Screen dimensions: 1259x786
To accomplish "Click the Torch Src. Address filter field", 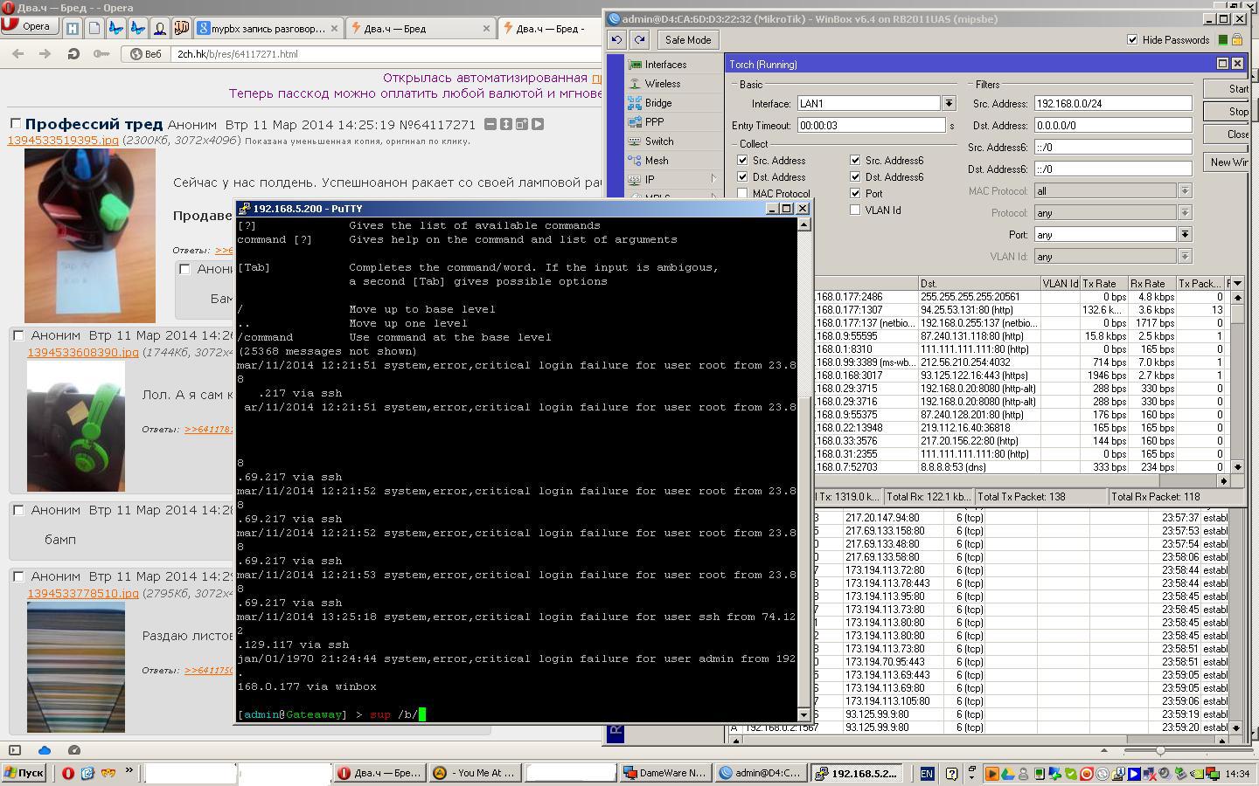I will [x=1112, y=103].
